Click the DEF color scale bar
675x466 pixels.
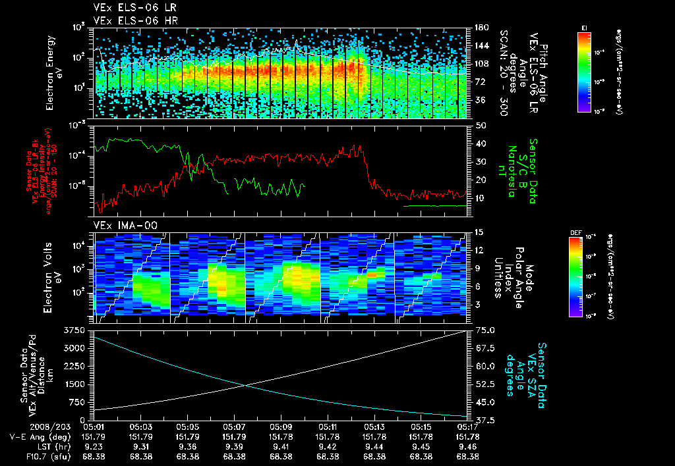(x=576, y=277)
